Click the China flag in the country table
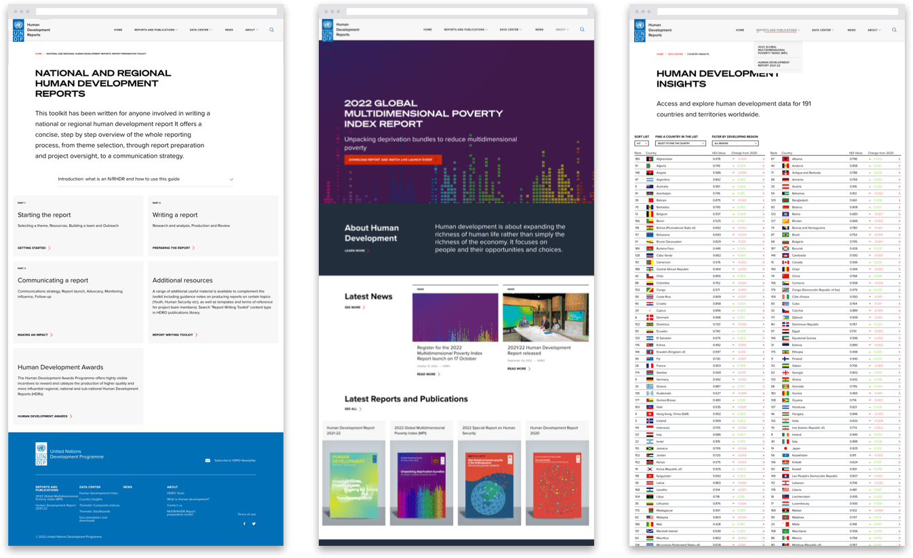Viewport: 913px width, 558px height. [785, 276]
